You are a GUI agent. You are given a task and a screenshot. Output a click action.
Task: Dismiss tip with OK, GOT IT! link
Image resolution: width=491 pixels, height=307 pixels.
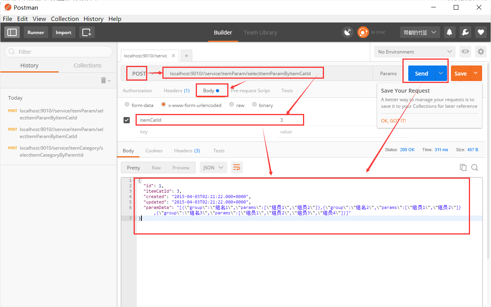(393, 121)
